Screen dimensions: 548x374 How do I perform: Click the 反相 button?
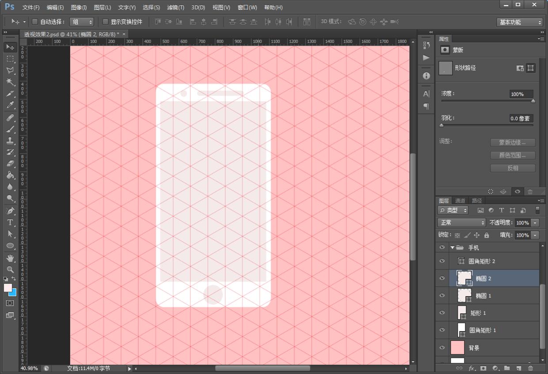[x=513, y=168]
